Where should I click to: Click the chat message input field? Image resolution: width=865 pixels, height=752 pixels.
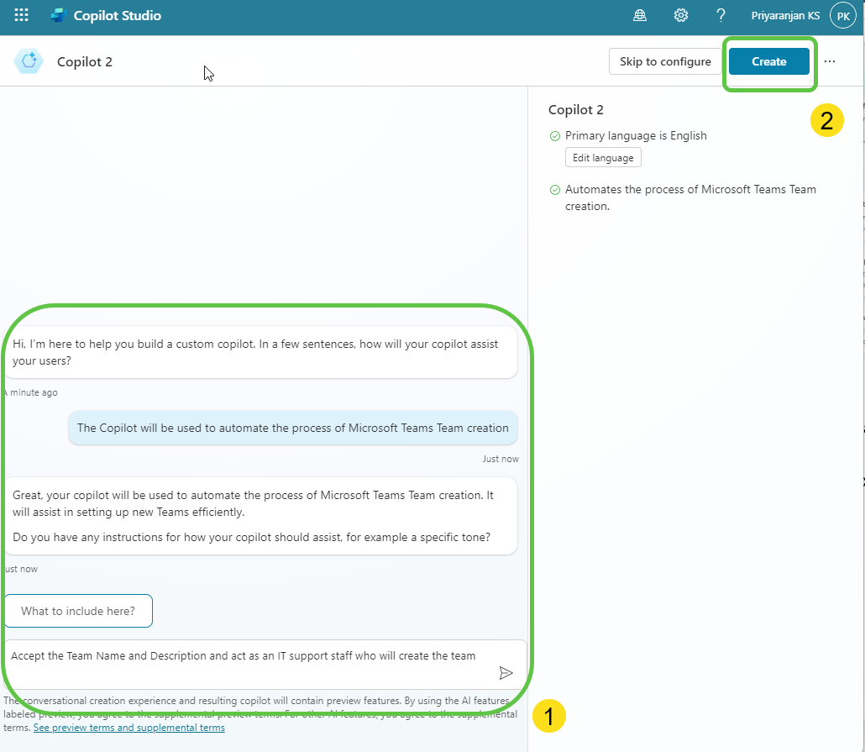pyautogui.click(x=252, y=656)
